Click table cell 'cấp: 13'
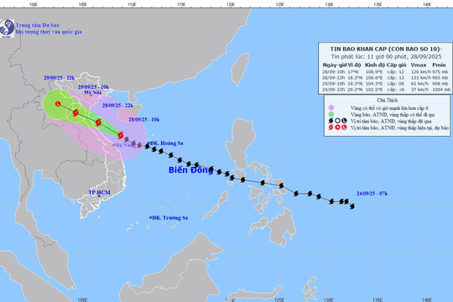Image resolution: width=453 pixels, height=302 pixels. (395, 78)
